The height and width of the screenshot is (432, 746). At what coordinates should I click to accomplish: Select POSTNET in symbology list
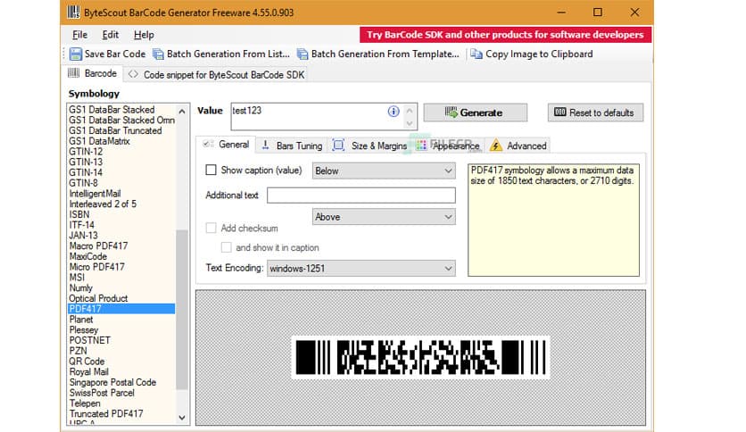(x=89, y=340)
